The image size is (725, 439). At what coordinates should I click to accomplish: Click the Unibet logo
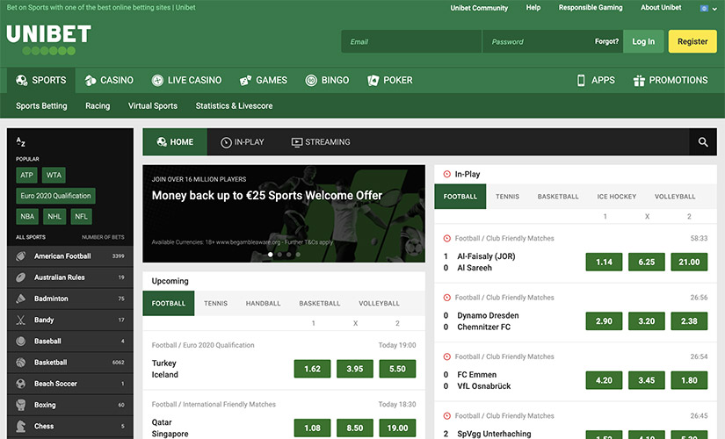coord(48,40)
